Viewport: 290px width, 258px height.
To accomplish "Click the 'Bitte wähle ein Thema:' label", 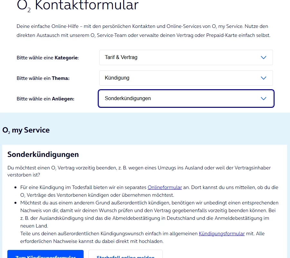I will tap(43, 78).
